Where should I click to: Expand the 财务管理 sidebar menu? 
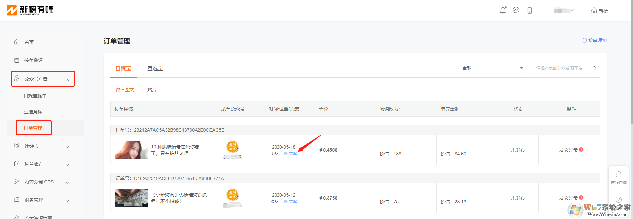click(42, 200)
